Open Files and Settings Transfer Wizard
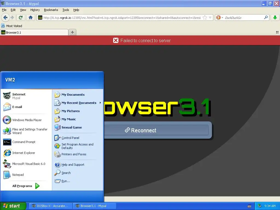The image size is (280, 210). pyautogui.click(x=27, y=131)
